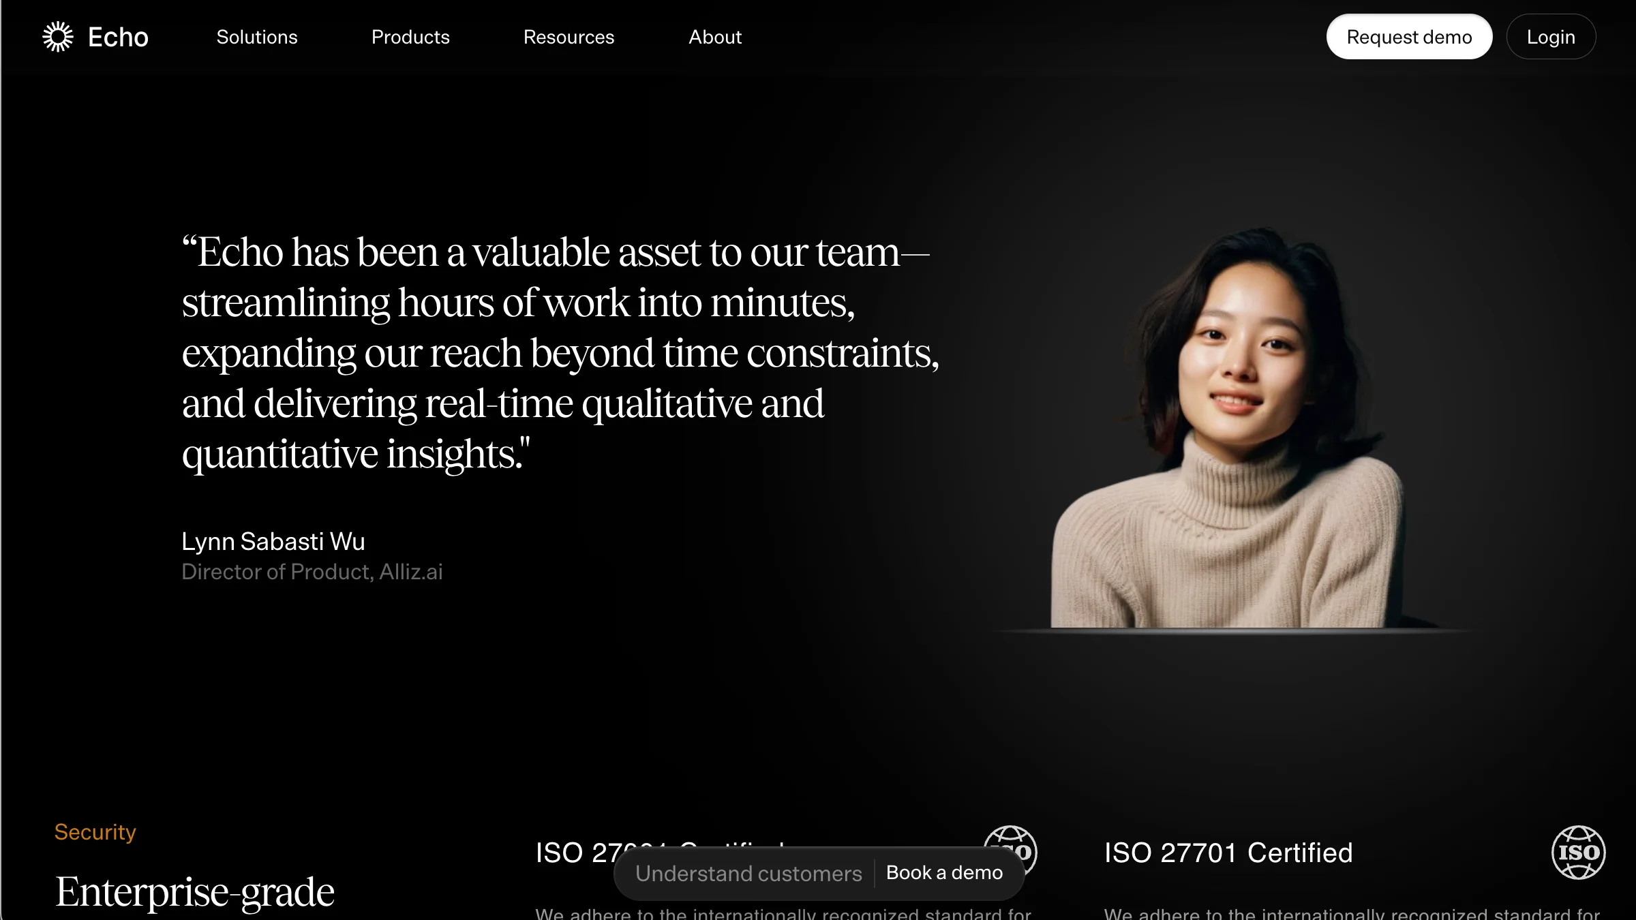Click the Echo testimonial quote text

pos(559,353)
